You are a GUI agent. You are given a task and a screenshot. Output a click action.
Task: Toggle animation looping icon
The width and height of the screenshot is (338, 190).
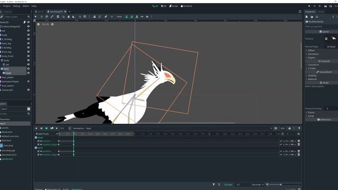coord(298,134)
